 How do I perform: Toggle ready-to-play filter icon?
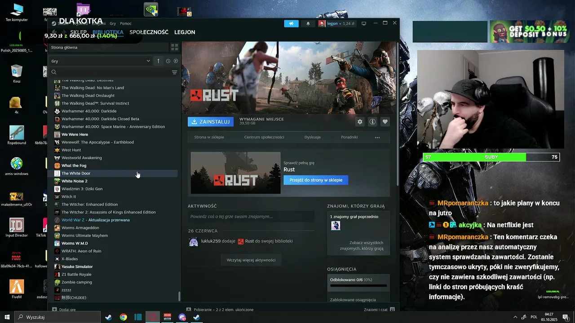[176, 61]
